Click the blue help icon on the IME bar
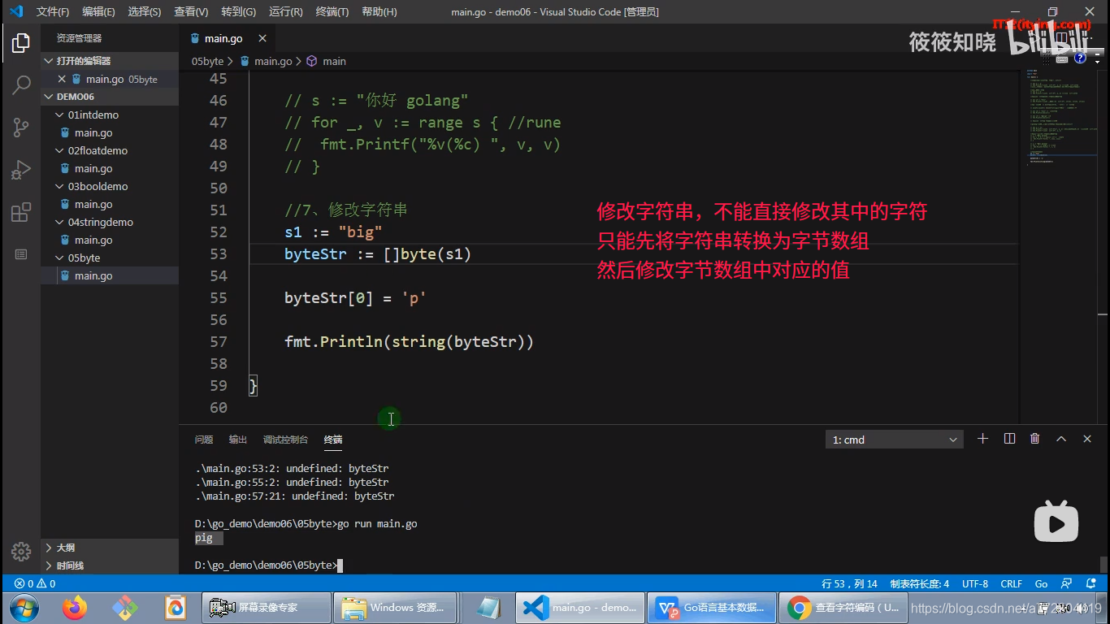 pos(1080,58)
